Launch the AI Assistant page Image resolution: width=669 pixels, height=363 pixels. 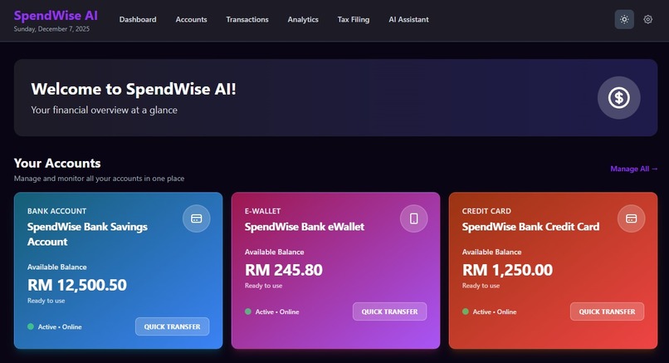click(x=408, y=20)
